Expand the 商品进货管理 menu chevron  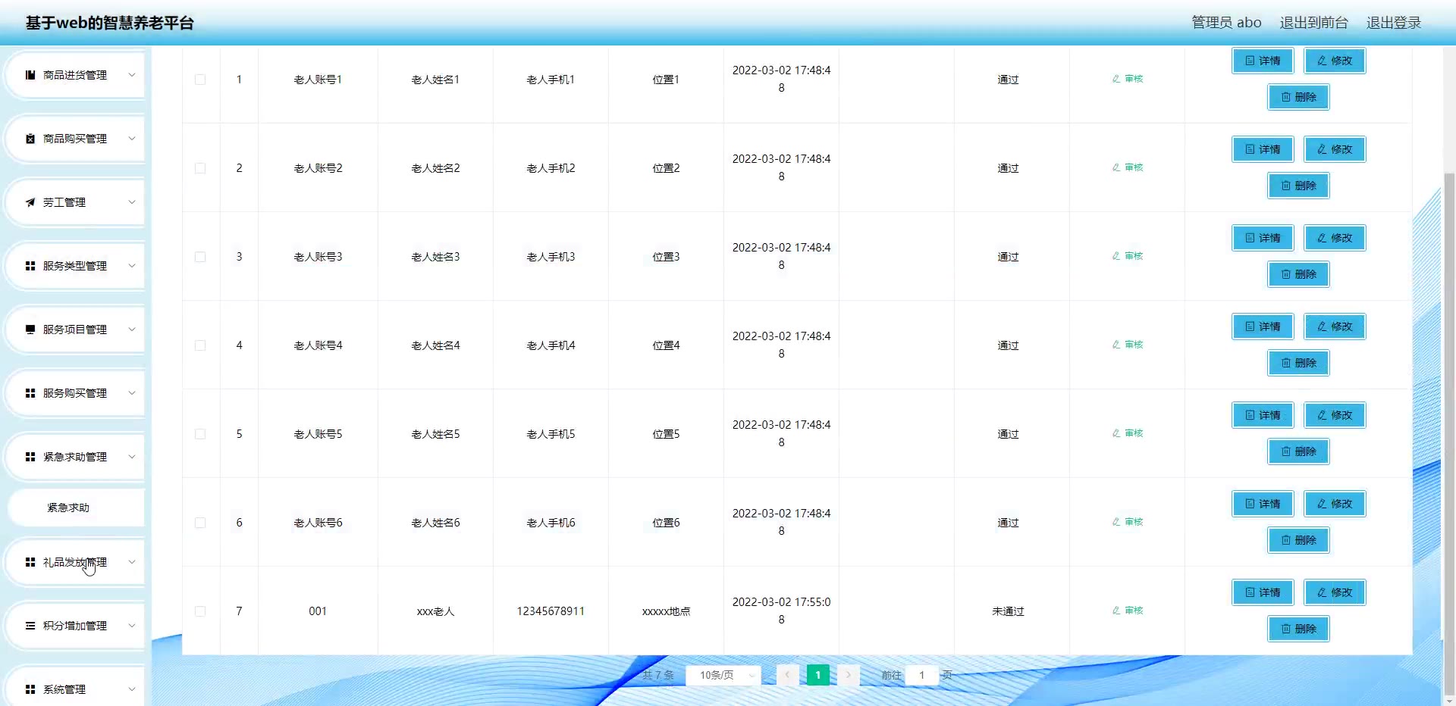tap(132, 75)
